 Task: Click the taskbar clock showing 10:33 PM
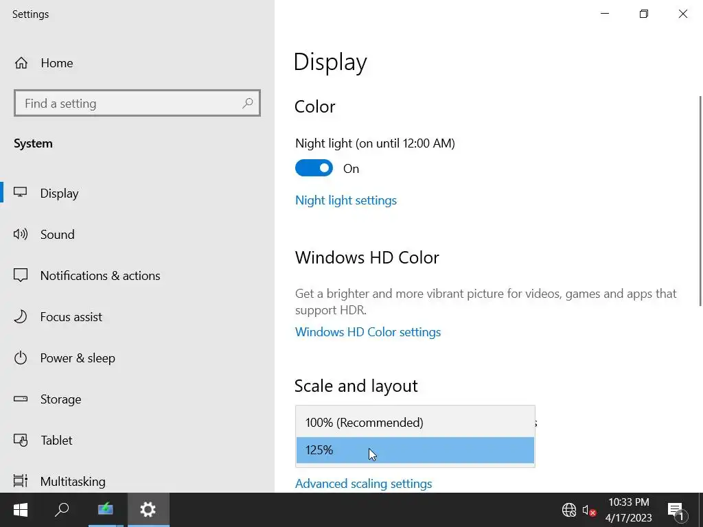tap(629, 510)
